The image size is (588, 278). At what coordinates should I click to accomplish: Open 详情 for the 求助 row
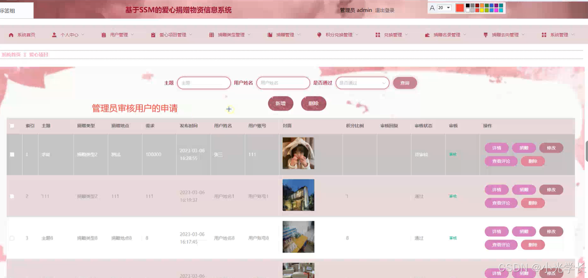pyautogui.click(x=497, y=148)
